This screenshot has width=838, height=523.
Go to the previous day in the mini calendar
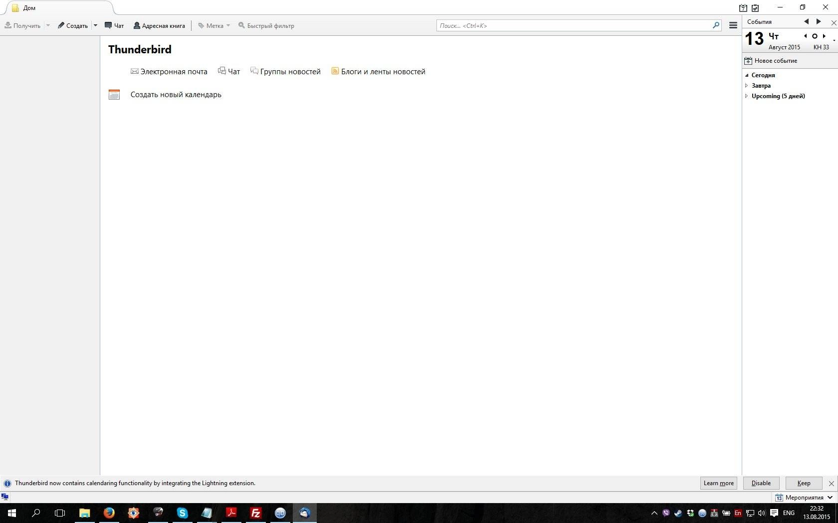805,36
